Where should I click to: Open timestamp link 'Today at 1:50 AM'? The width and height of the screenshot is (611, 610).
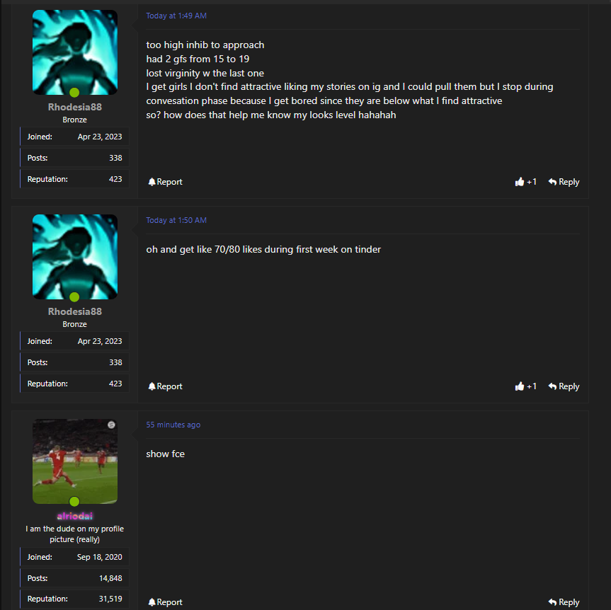coord(176,220)
